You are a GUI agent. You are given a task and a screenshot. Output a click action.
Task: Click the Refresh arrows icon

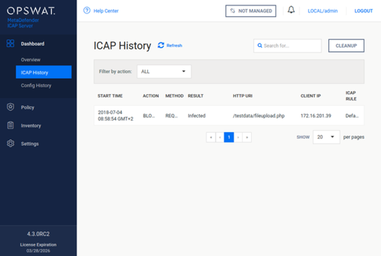[x=161, y=46]
